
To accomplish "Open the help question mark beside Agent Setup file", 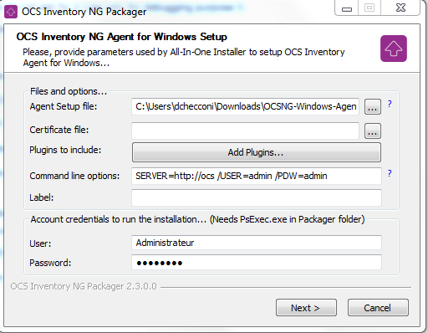I will pyautogui.click(x=390, y=104).
